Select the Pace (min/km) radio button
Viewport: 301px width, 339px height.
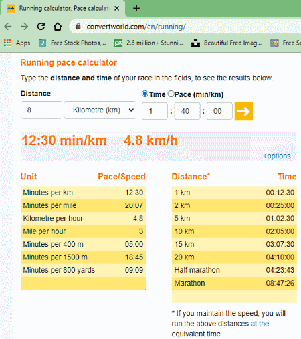coord(171,94)
